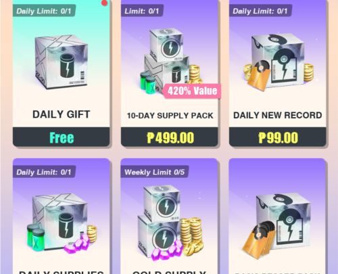
Task: Click Daily Limit label on Daily Gift card
Action: coord(44,11)
